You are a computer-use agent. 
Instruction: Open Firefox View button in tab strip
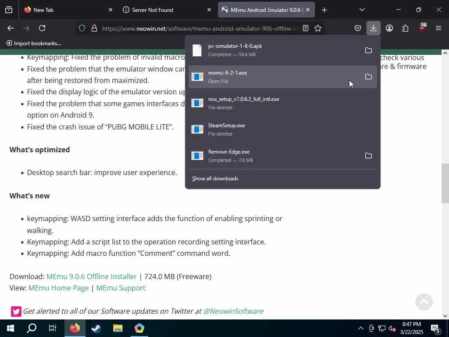point(9,10)
